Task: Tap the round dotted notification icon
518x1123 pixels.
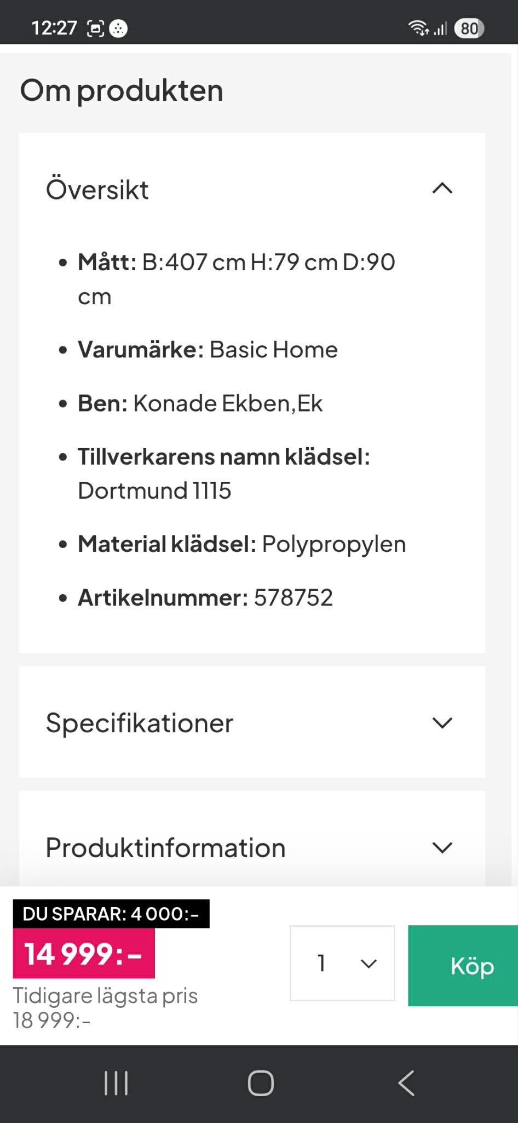Action: click(x=118, y=28)
